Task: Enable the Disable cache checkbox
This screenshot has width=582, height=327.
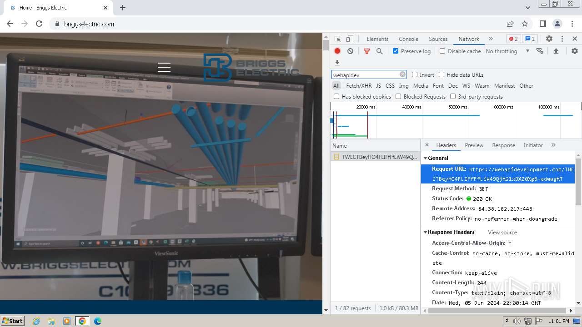Action: pos(442,51)
